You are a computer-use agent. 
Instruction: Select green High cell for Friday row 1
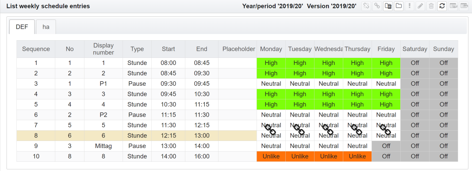[386, 63]
